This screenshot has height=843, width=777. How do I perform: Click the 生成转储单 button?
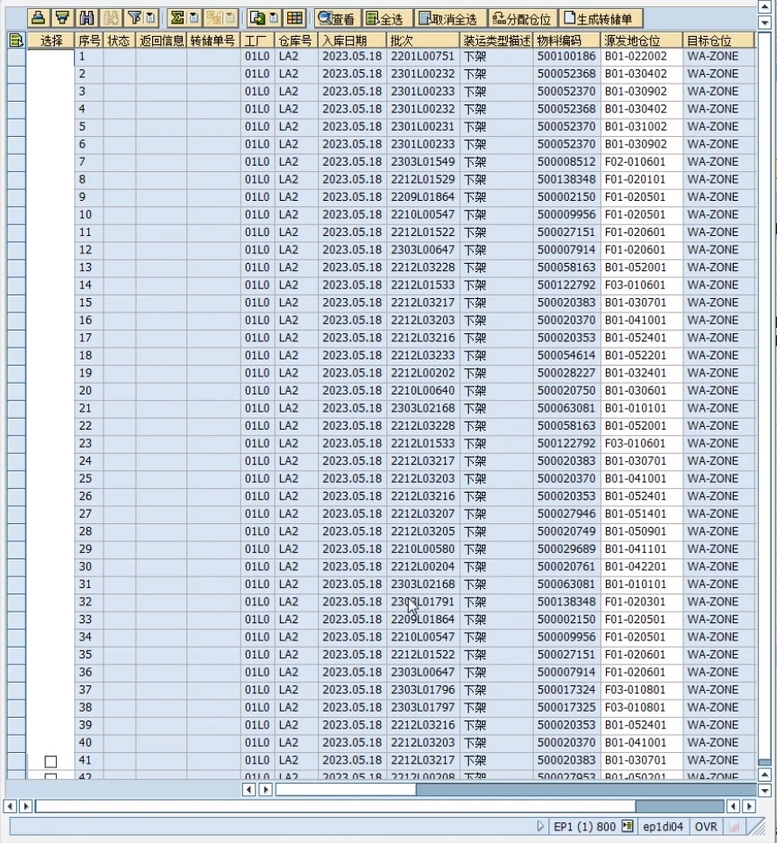click(602, 18)
